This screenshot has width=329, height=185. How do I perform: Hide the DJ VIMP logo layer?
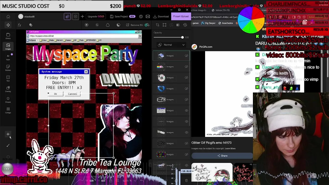point(187,132)
